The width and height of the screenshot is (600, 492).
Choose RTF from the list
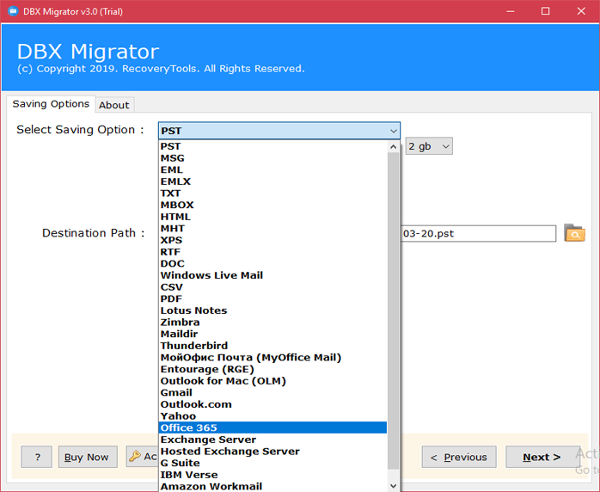tap(272, 252)
